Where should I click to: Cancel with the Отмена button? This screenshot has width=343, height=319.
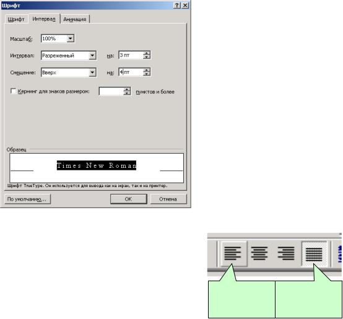point(168,199)
